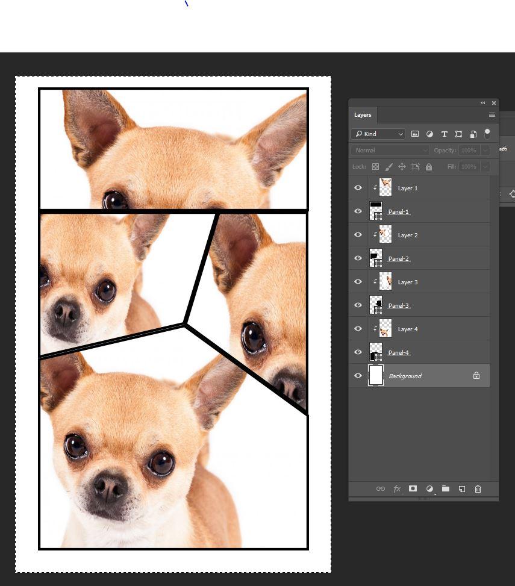Image resolution: width=515 pixels, height=586 pixels.
Task: Select Panel-2 layer name
Action: pyautogui.click(x=399, y=258)
